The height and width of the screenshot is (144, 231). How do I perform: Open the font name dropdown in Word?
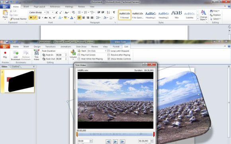pyautogui.click(x=45, y=12)
